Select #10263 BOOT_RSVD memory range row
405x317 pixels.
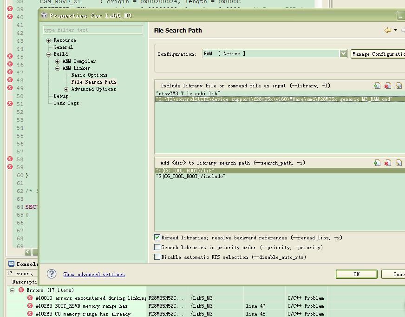point(81,306)
